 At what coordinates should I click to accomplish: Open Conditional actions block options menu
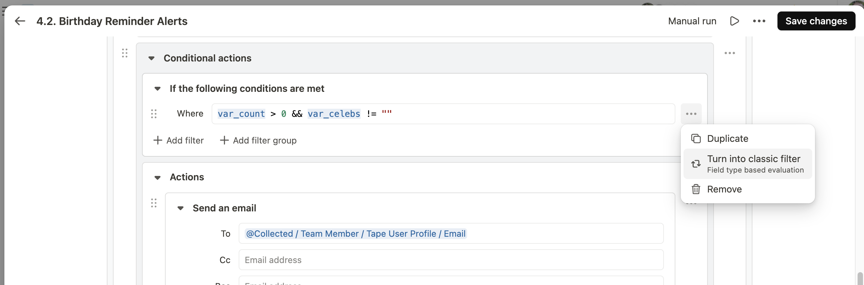729,53
